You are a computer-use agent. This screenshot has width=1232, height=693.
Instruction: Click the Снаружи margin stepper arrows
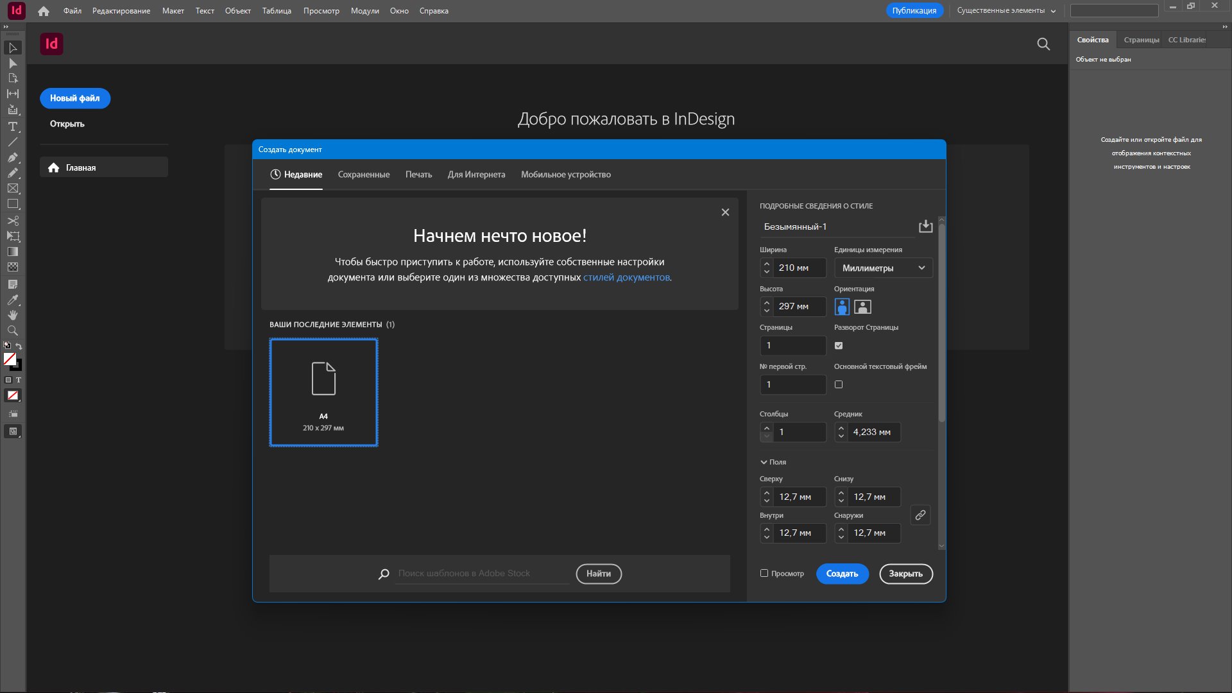pos(841,533)
